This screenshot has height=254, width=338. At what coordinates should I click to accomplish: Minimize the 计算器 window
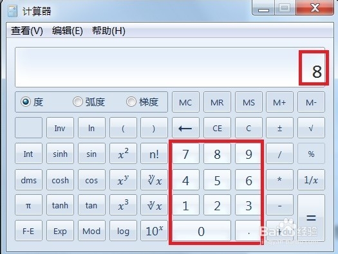(263, 8)
